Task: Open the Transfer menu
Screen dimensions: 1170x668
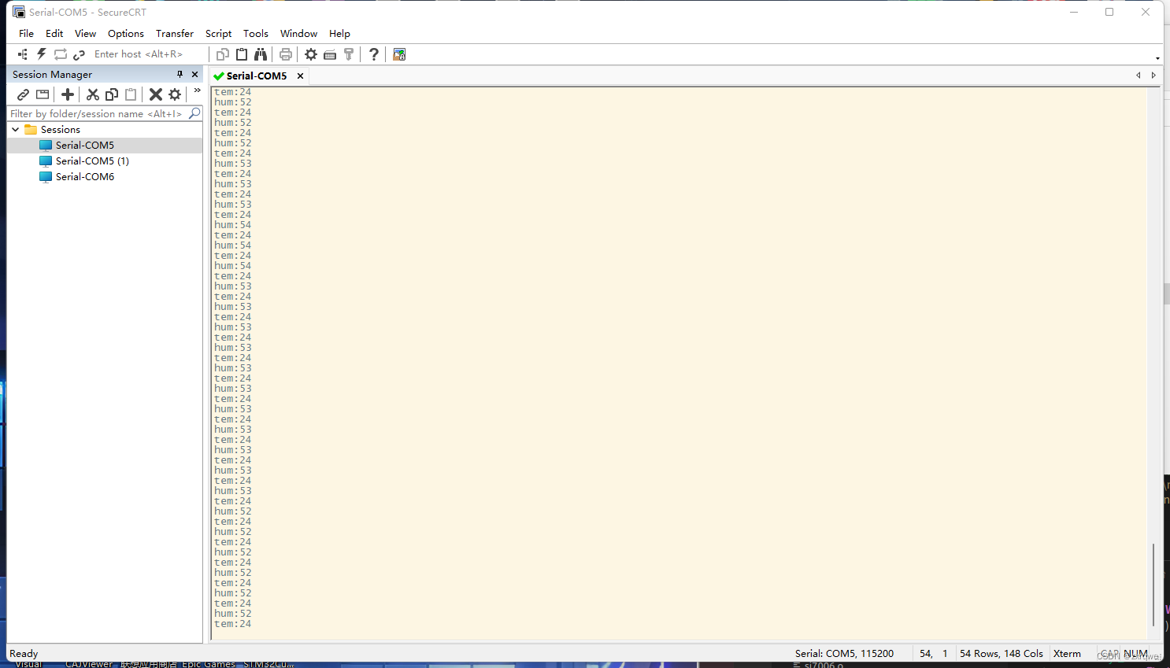Action: coord(175,33)
